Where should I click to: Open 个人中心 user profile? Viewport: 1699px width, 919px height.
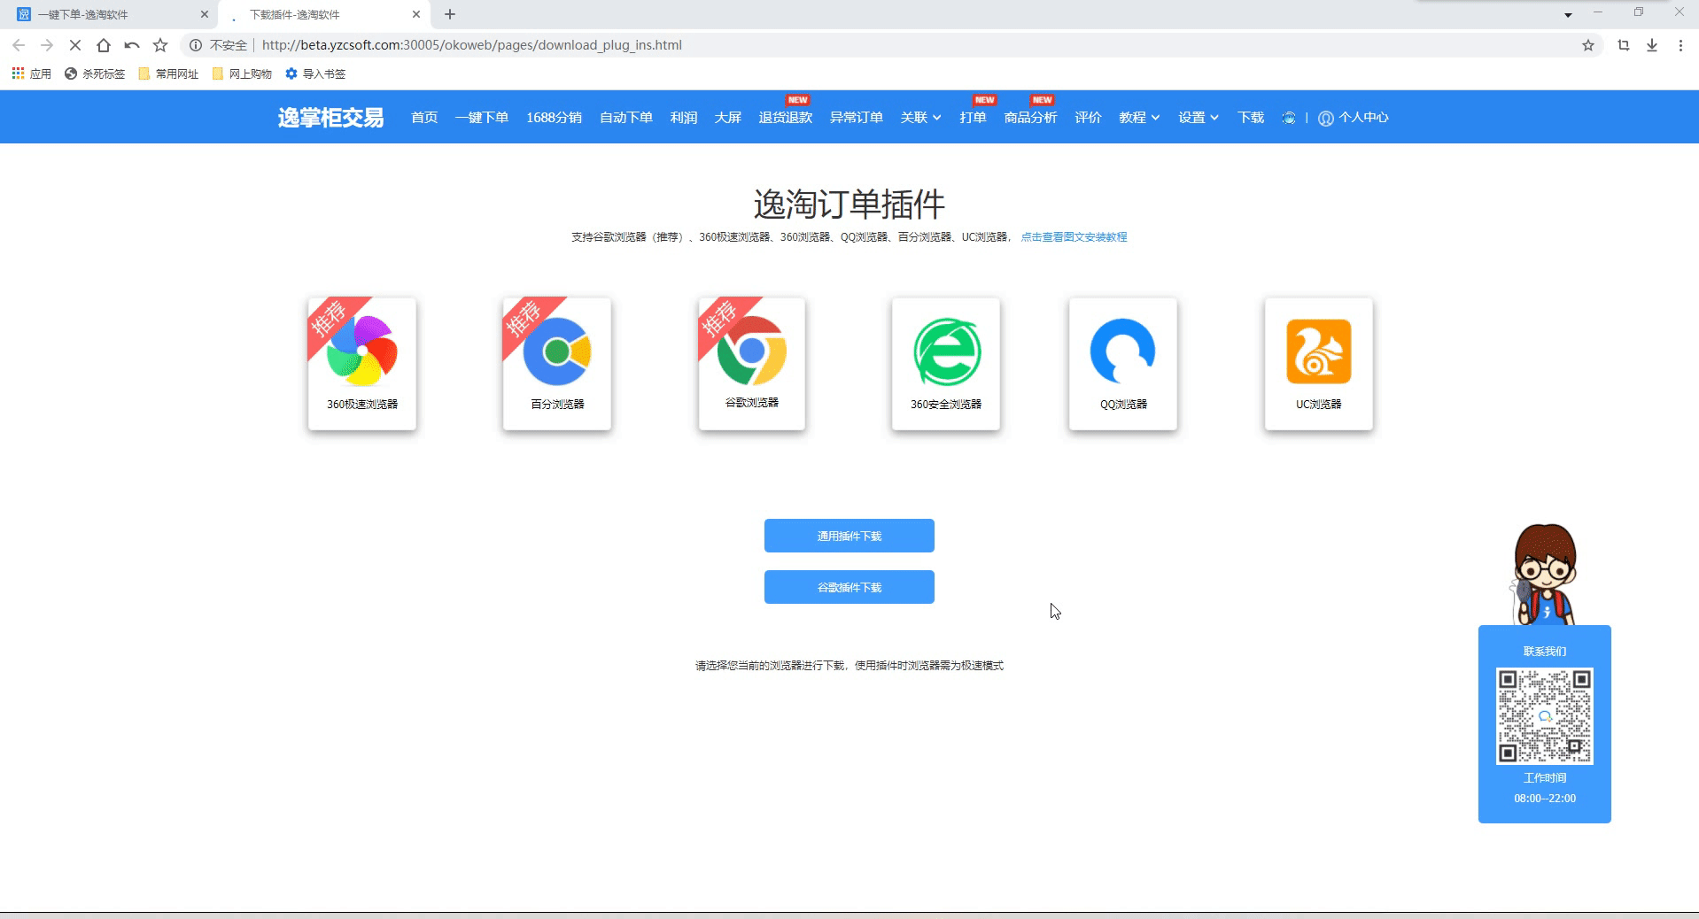pyautogui.click(x=1354, y=118)
